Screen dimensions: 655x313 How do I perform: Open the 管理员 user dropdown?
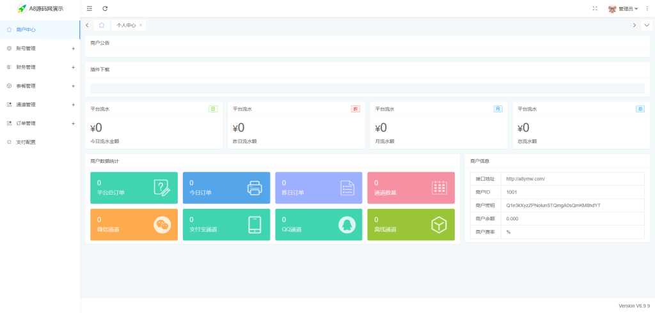pos(623,8)
